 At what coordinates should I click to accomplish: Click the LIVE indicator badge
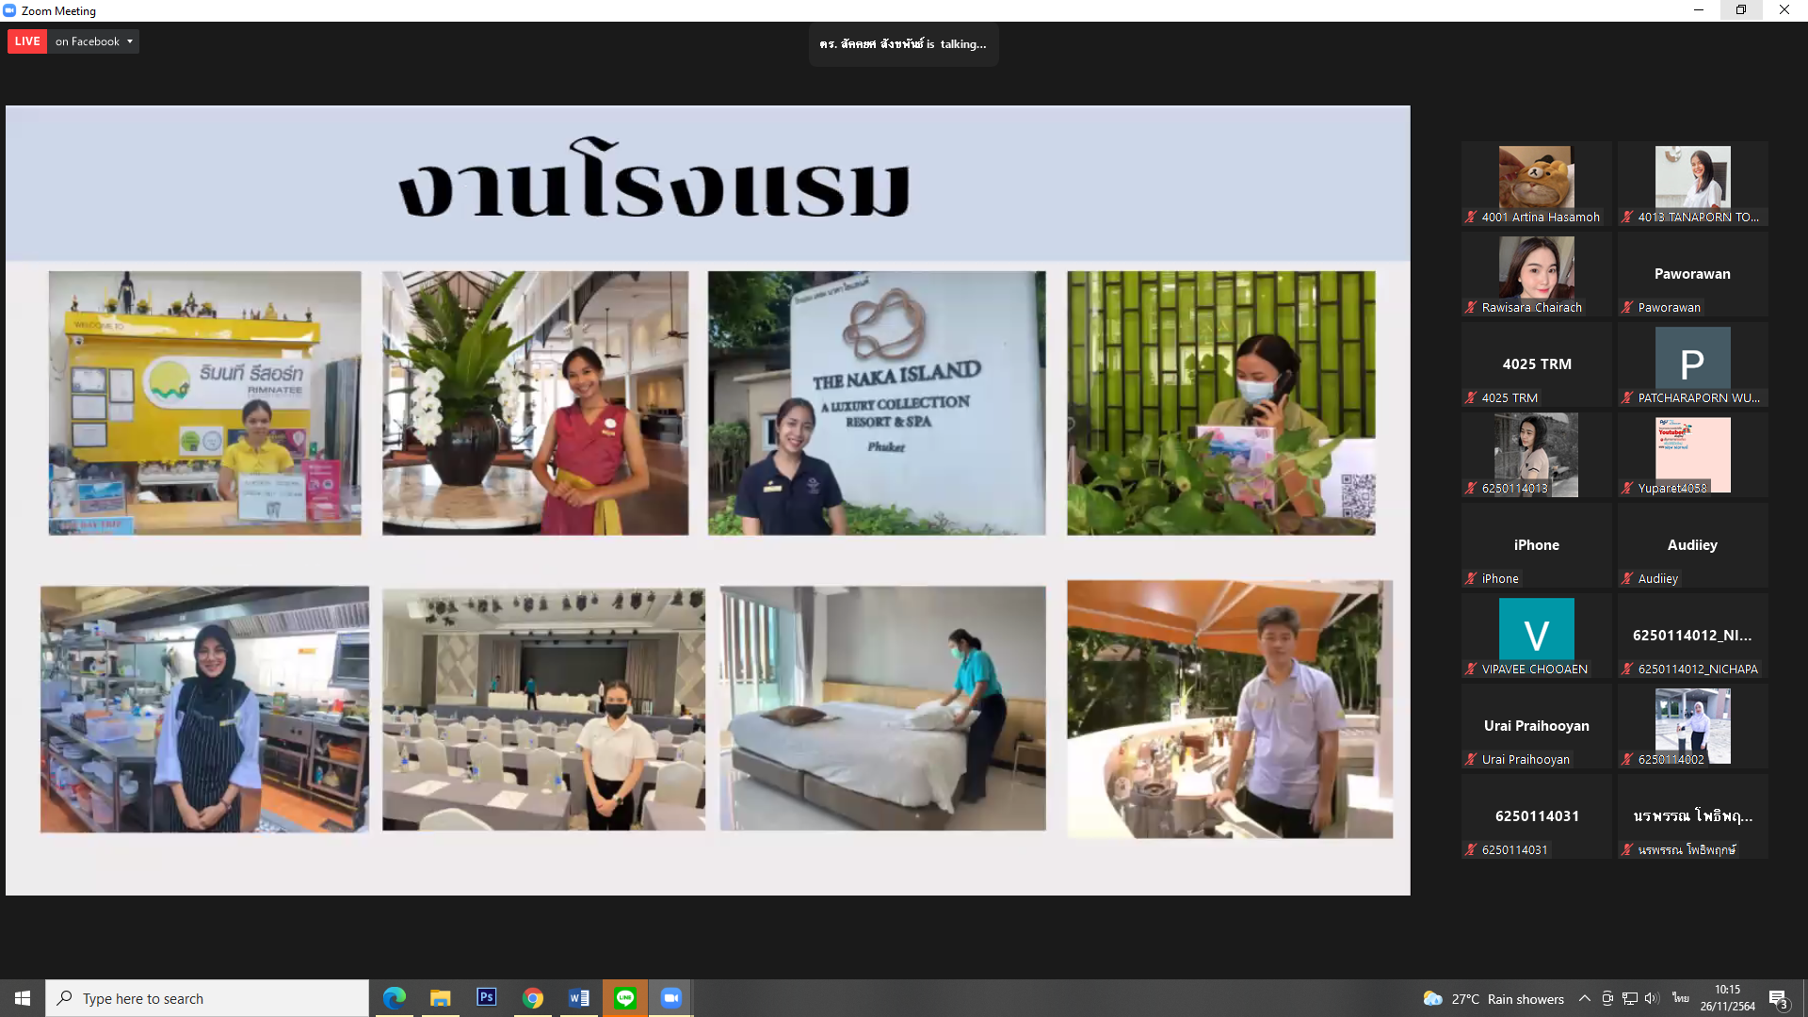(27, 41)
